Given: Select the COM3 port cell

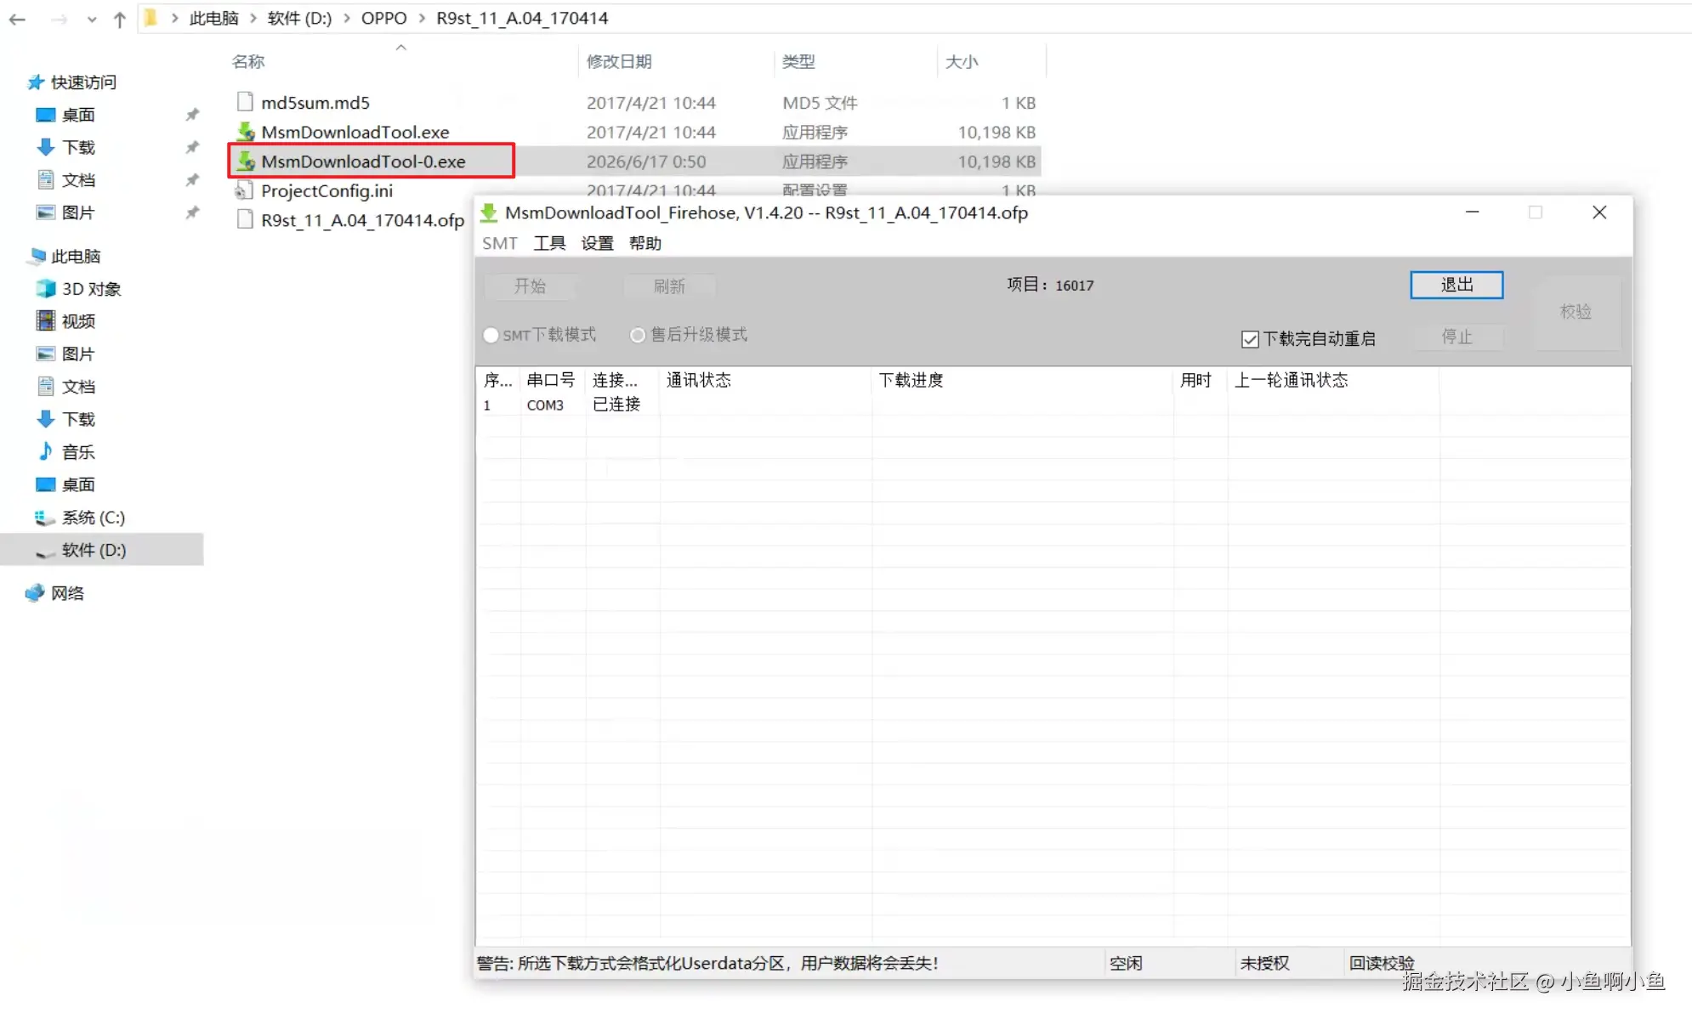Looking at the screenshot, I should [x=545, y=405].
